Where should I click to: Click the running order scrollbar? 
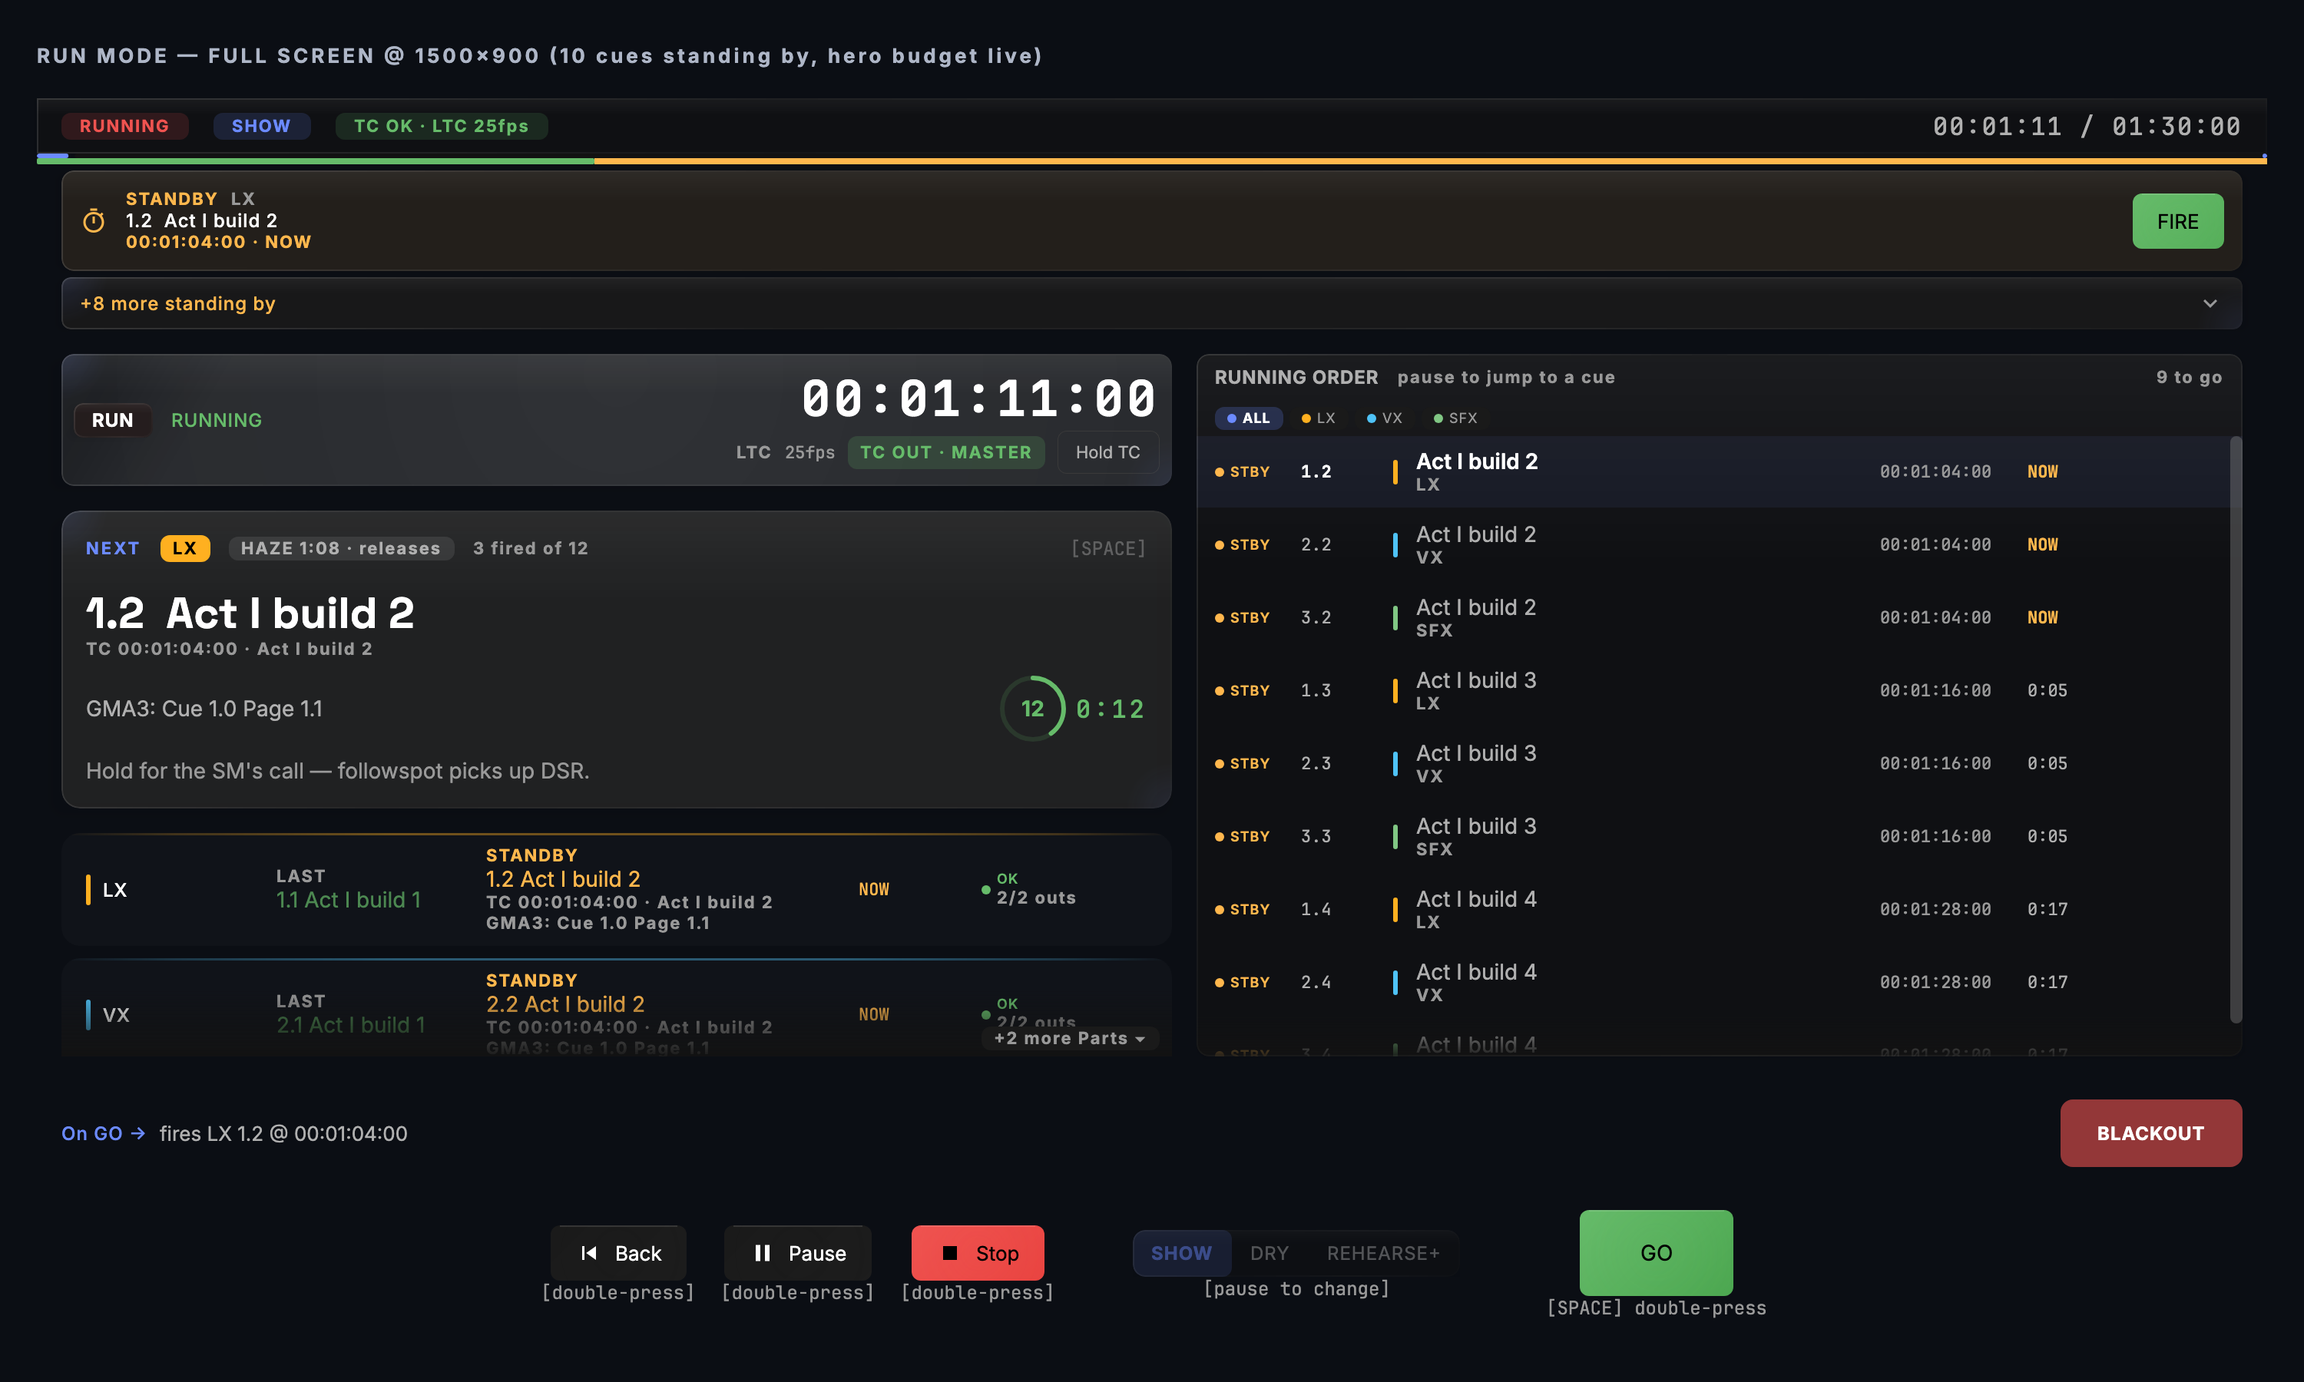pos(2235,729)
